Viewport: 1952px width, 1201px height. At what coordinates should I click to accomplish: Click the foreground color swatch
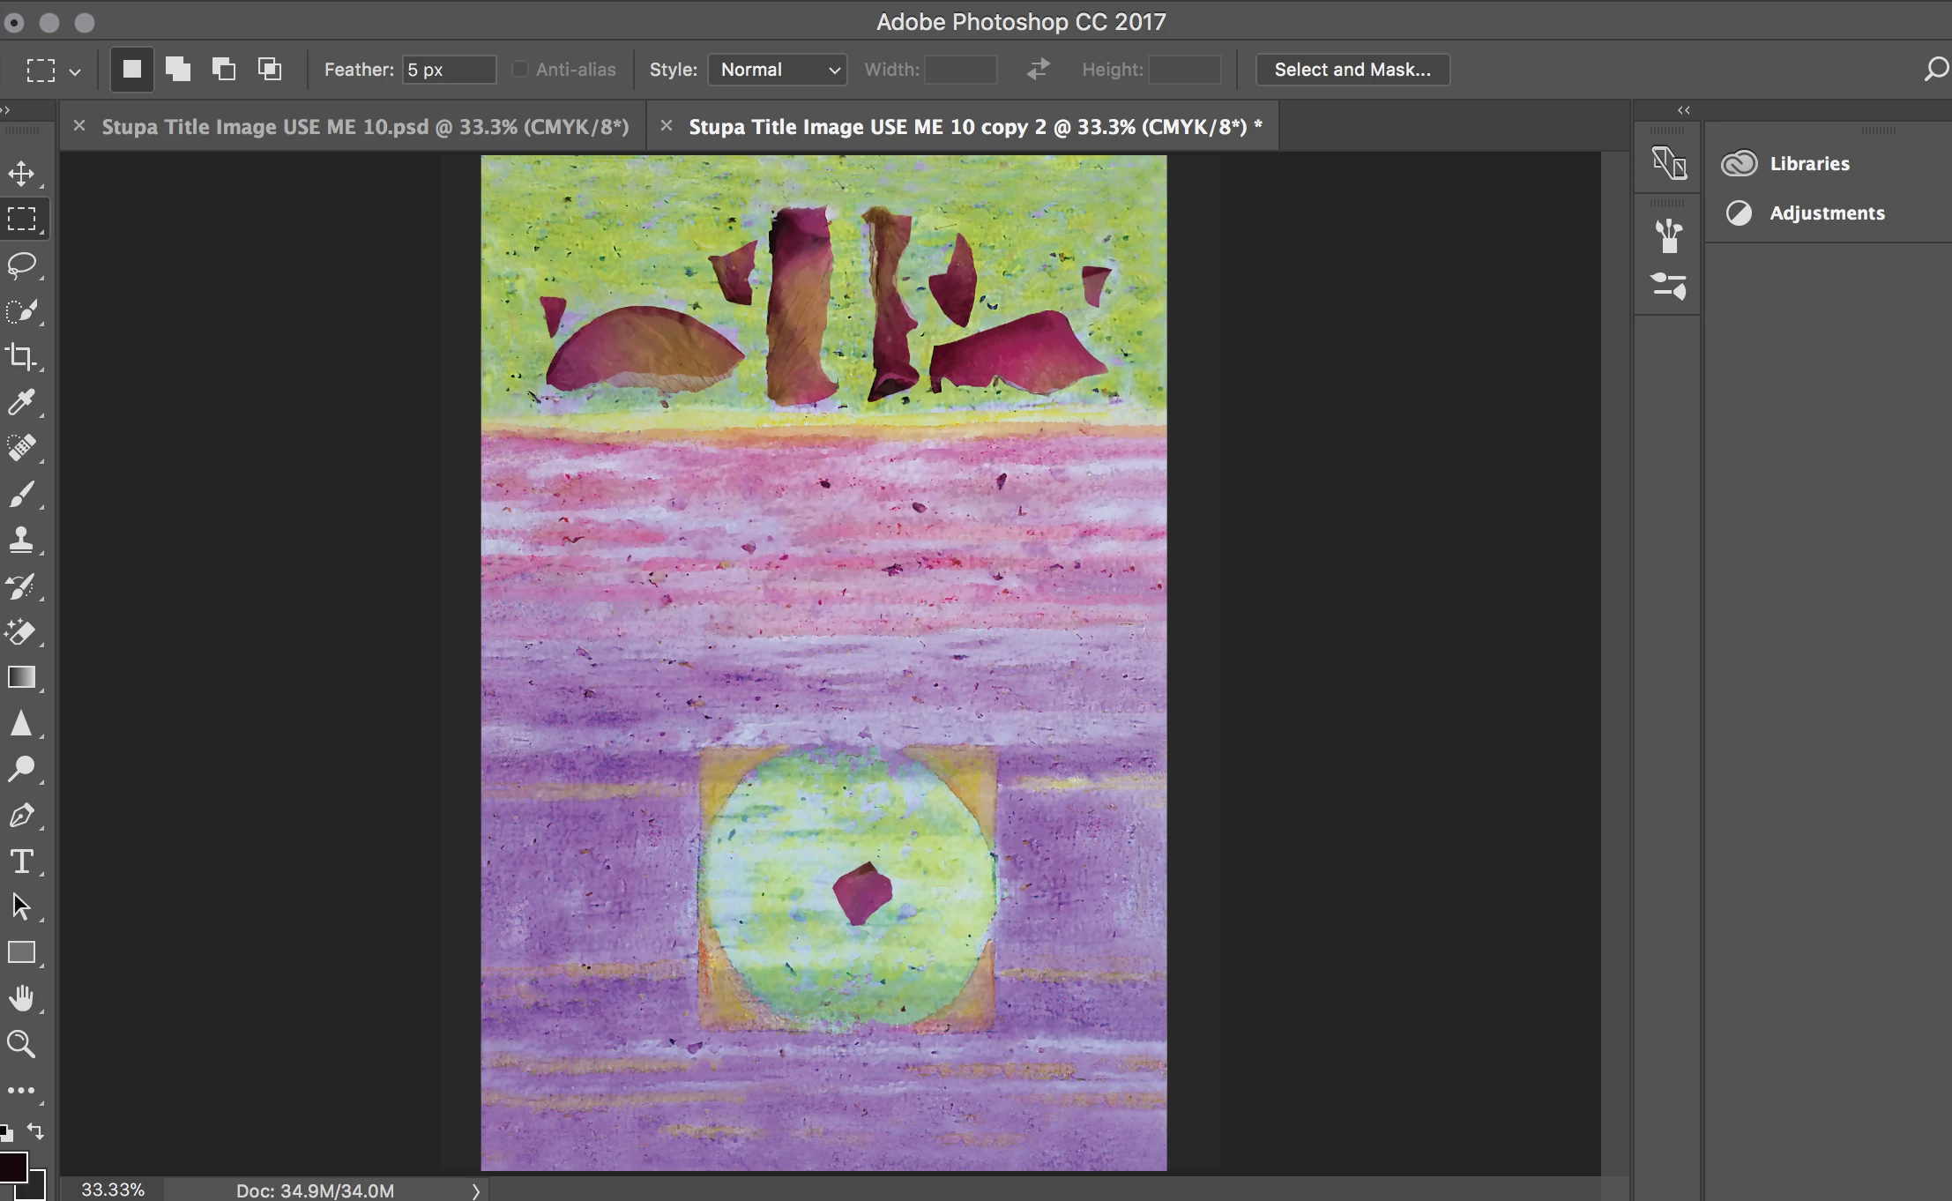pyautogui.click(x=12, y=1167)
